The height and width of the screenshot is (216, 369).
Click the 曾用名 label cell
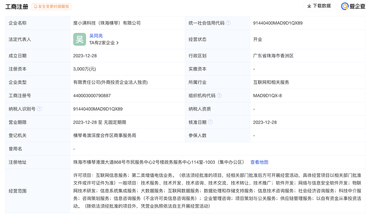pos(38,149)
